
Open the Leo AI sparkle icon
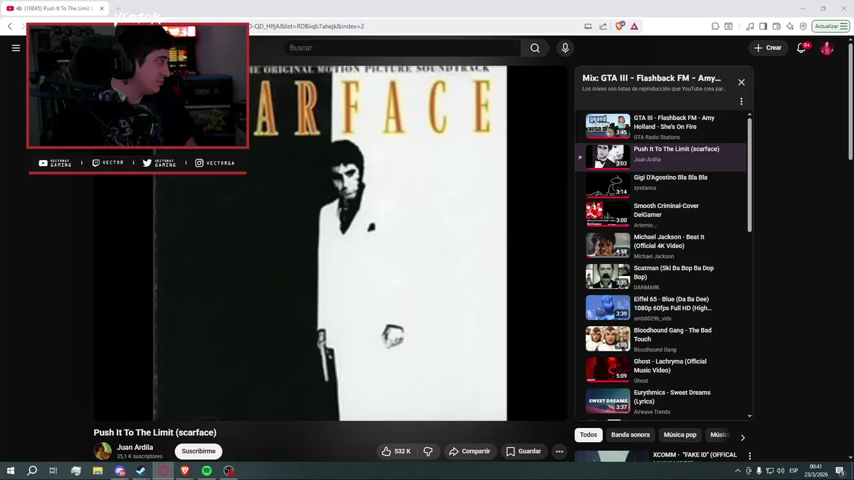tap(790, 26)
